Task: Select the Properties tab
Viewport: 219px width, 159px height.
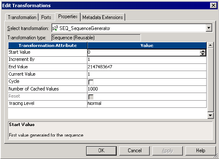Action: [68, 16]
